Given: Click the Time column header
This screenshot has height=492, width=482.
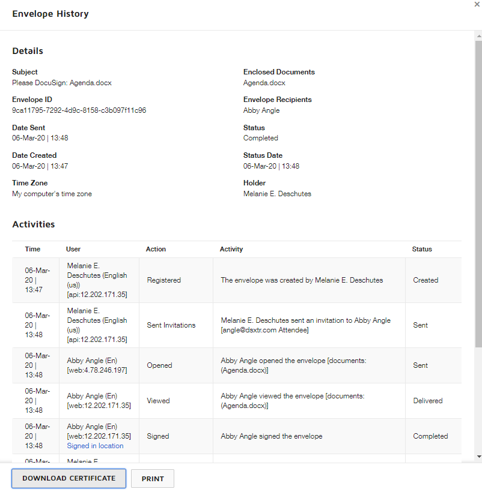Looking at the screenshot, I should (32, 249).
